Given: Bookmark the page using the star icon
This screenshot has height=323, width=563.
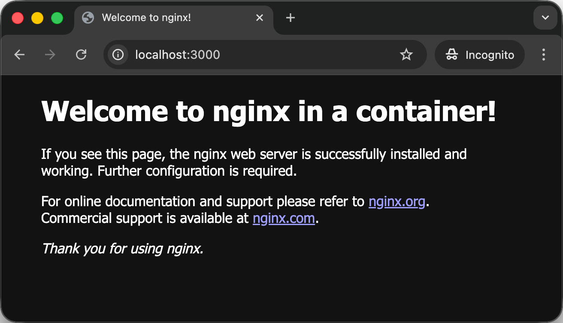Looking at the screenshot, I should 406,55.
